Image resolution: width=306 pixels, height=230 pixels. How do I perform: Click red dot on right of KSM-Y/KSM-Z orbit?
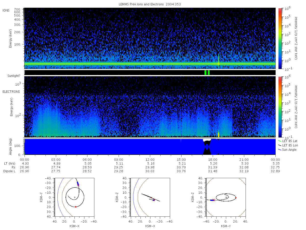[236, 198]
